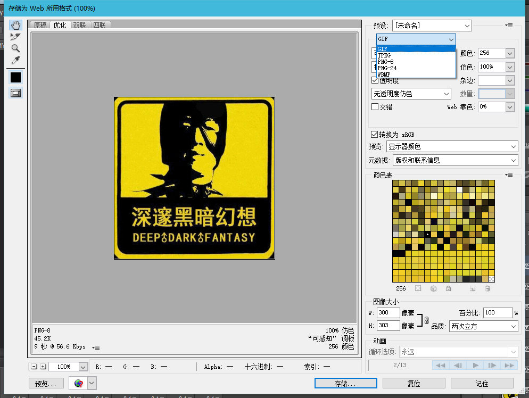Click the 存储 save button
This screenshot has height=398, width=529.
click(x=345, y=383)
